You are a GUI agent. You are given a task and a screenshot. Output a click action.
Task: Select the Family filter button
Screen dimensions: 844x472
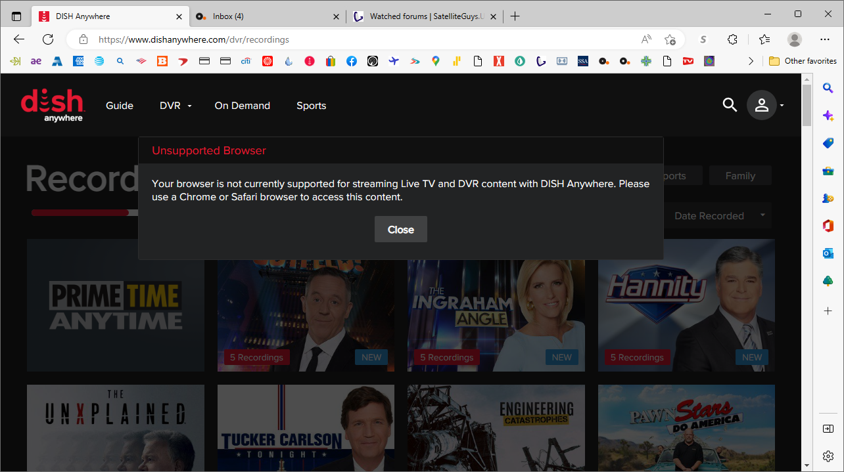(x=740, y=175)
